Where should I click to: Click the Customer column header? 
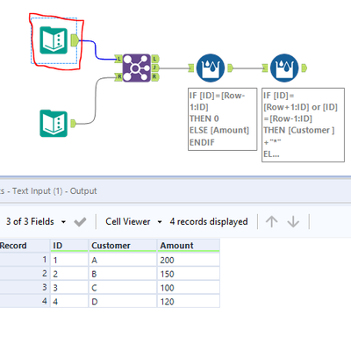tap(122, 246)
